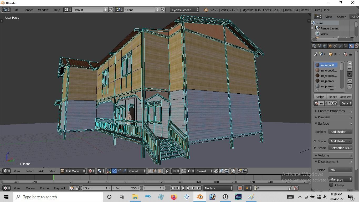Expand the Custom Properties panel
The image size is (359, 202).
(331, 111)
